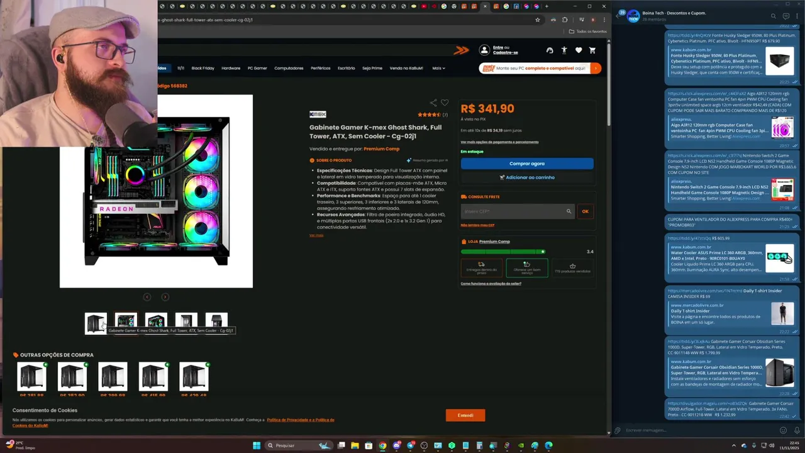Image resolution: width=805 pixels, height=453 pixels.
Task: Go to the next product image arrow
Action: tap(165, 297)
